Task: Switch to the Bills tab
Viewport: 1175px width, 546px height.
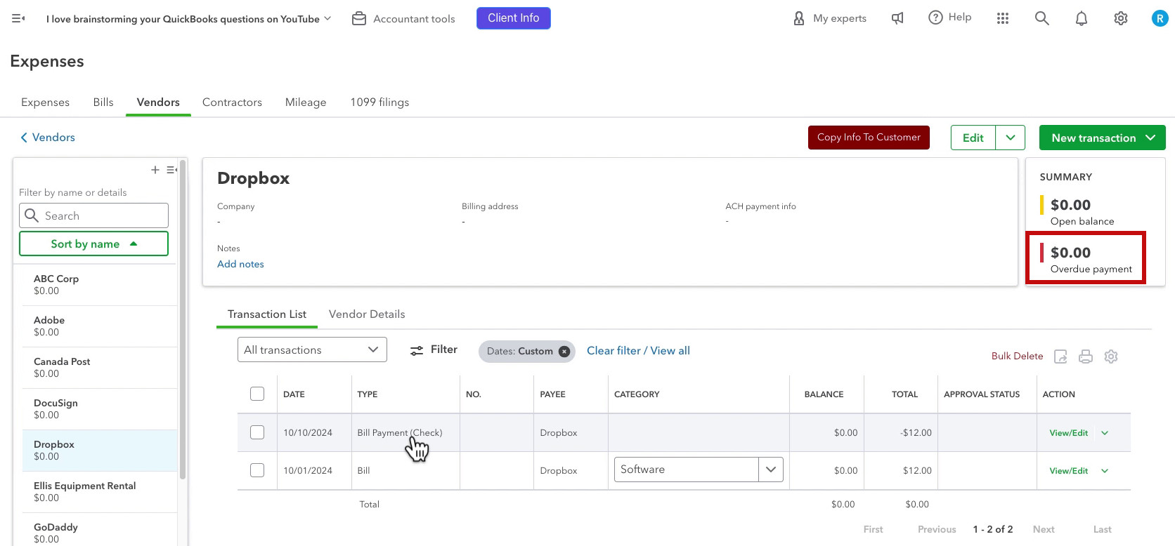Action: (103, 102)
